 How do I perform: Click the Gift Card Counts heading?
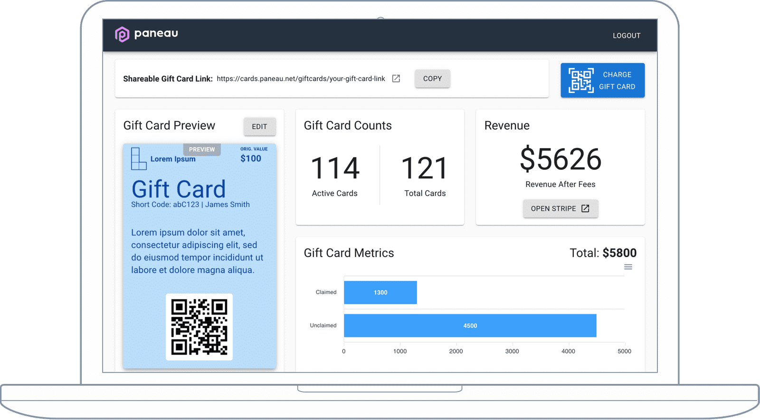(x=348, y=125)
